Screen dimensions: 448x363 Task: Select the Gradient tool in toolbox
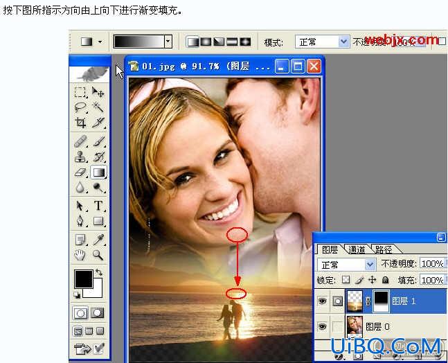[x=98, y=172]
